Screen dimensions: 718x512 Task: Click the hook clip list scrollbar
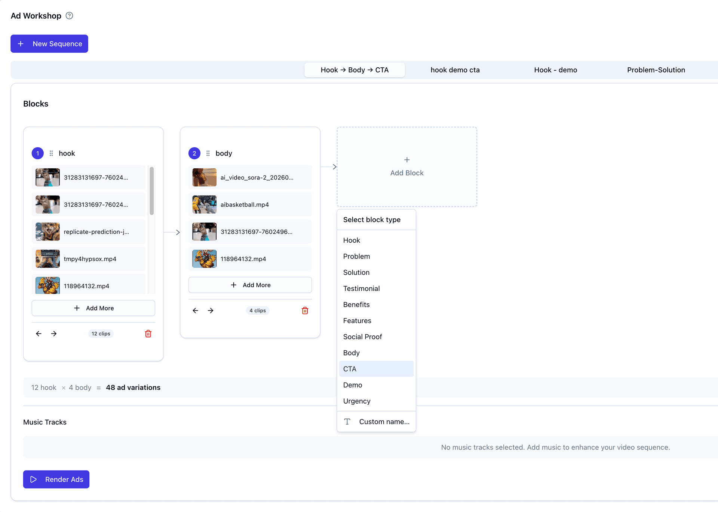click(151, 191)
